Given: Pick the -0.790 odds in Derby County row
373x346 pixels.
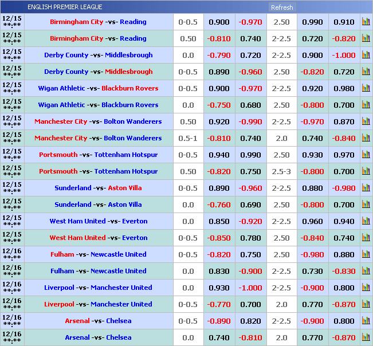Looking at the screenshot, I should [x=219, y=55].
